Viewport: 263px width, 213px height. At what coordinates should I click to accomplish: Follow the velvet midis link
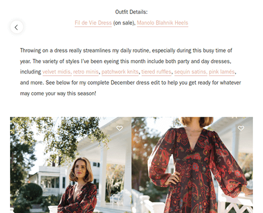(57, 72)
